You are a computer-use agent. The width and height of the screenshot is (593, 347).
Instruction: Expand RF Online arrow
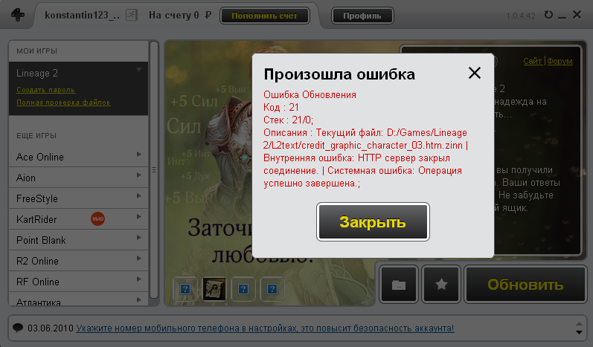coord(139,279)
